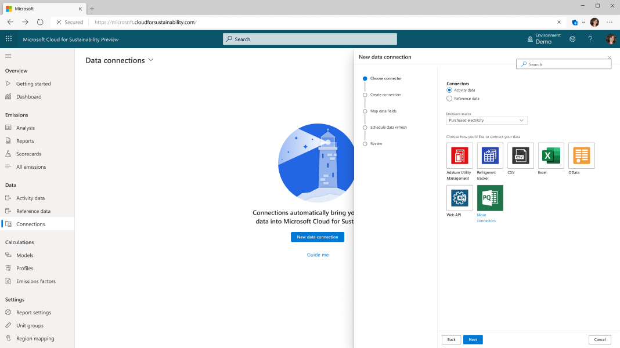The image size is (620, 348).
Task: Select the Adatum Utility Management connector
Action: pyautogui.click(x=459, y=155)
